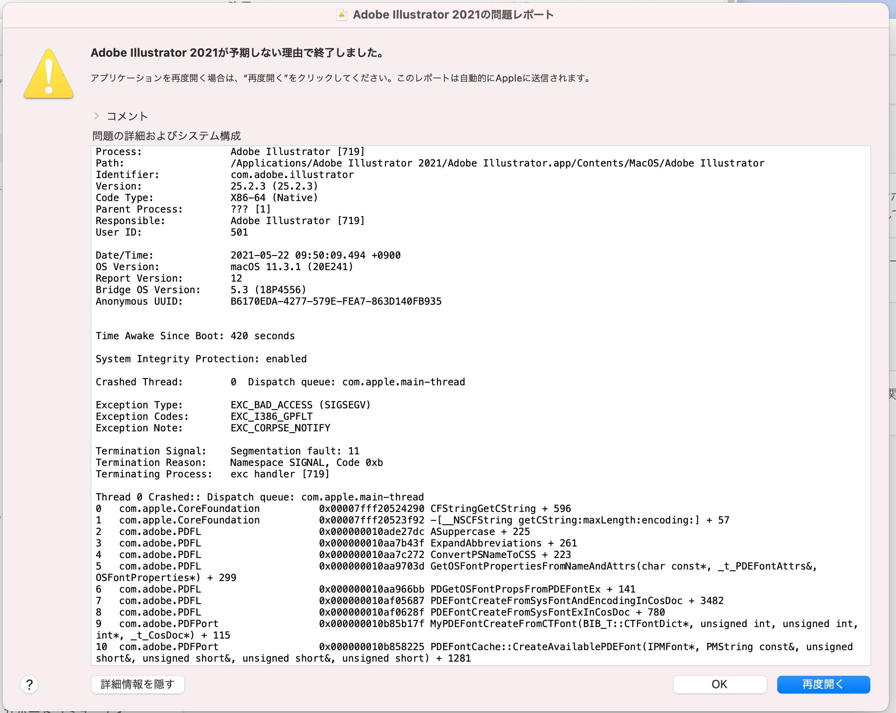Click the blue 再度開く button
The image size is (896, 713).
(823, 684)
